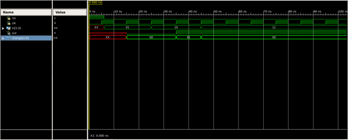Click the yellow 0.000 ns cursor flag
The image size is (348, 140).
95,3
